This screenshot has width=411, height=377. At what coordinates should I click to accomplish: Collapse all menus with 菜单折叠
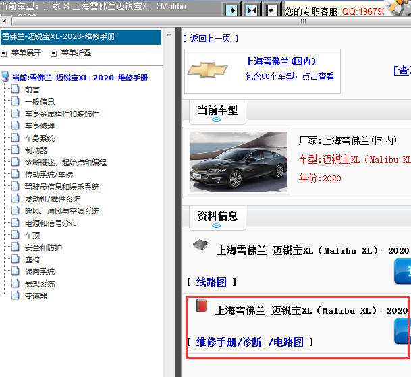point(76,53)
